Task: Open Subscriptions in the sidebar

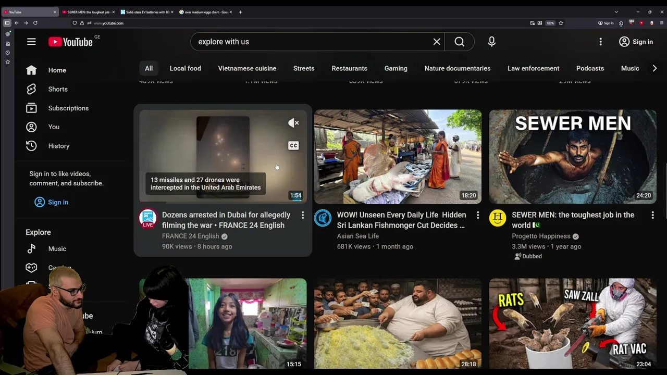Action: pyautogui.click(x=68, y=108)
